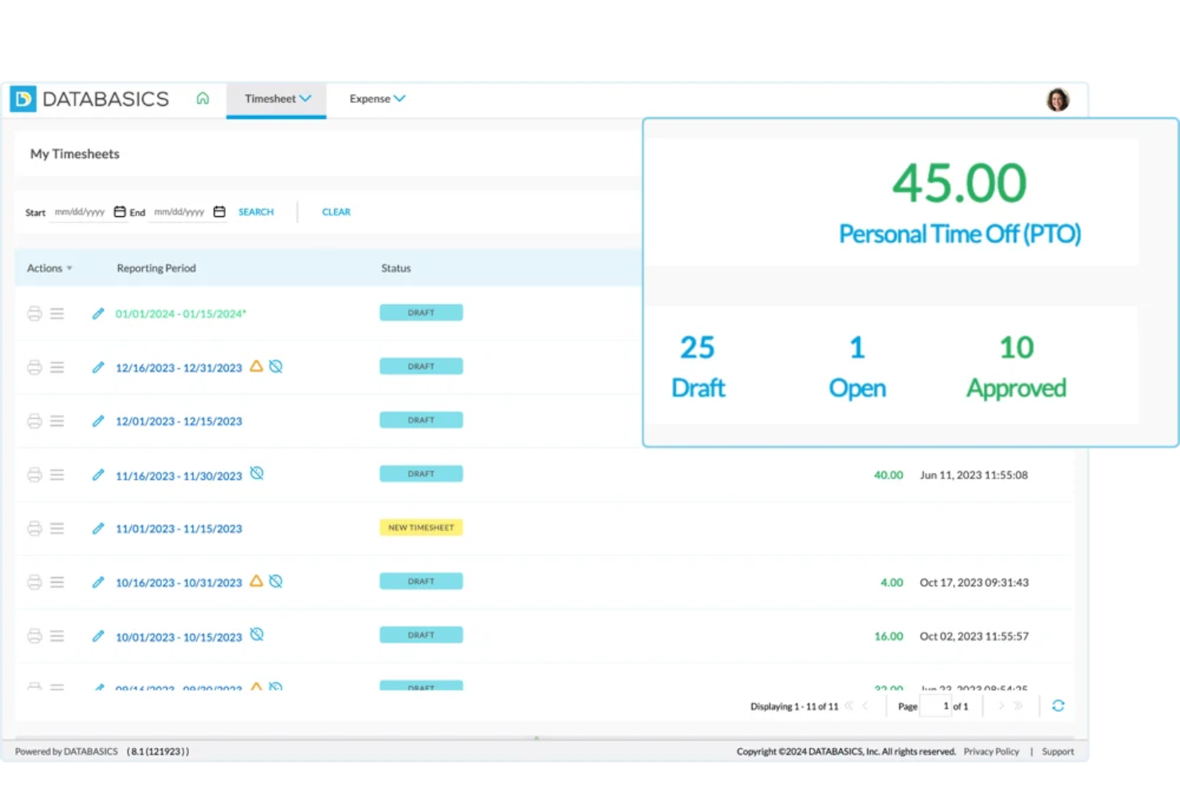Click the Home icon in the navigation bar

pos(203,98)
